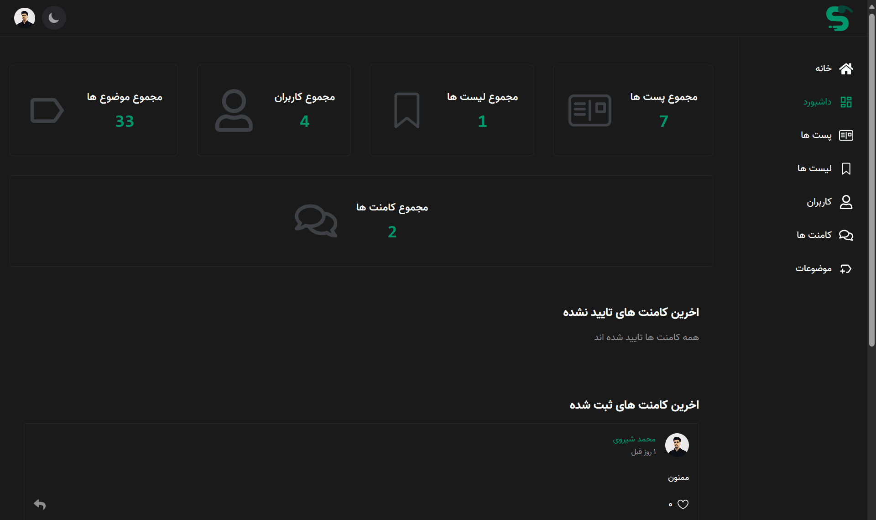Click the user icon in the sidebar
The height and width of the screenshot is (520, 876).
846,202
